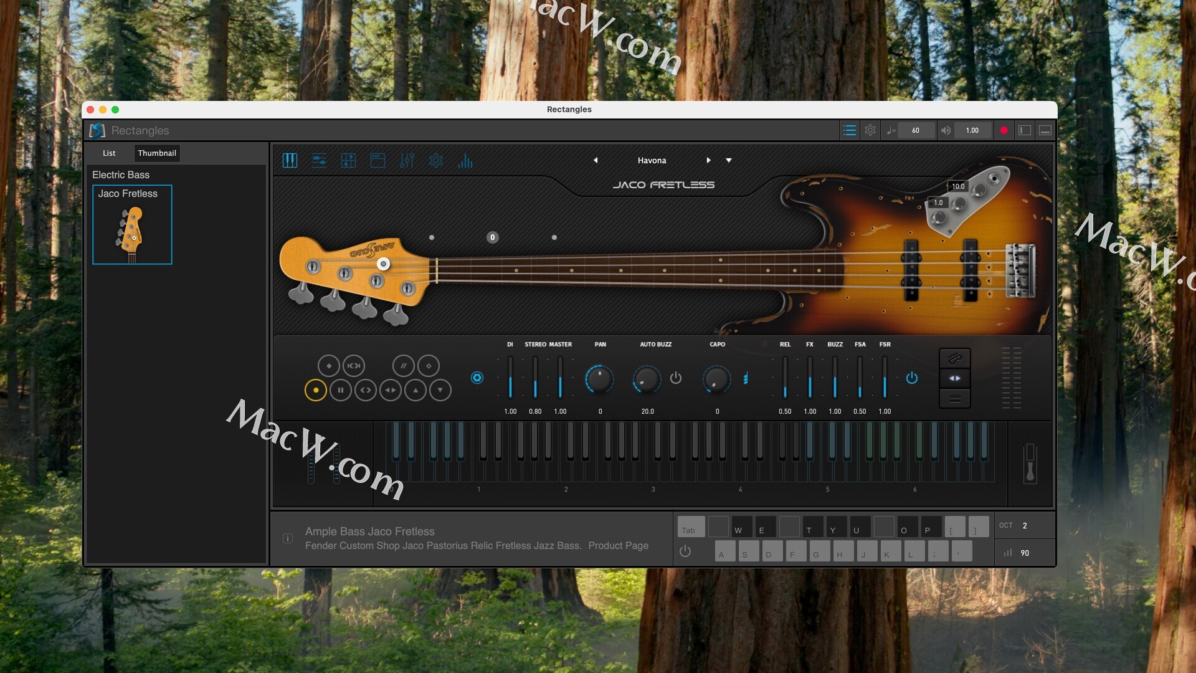Image resolution: width=1196 pixels, height=673 pixels.
Task: Switch to the Thumbnail tab
Action: tap(157, 153)
